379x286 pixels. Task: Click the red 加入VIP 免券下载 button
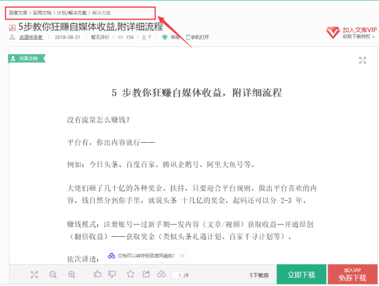tap(352, 274)
